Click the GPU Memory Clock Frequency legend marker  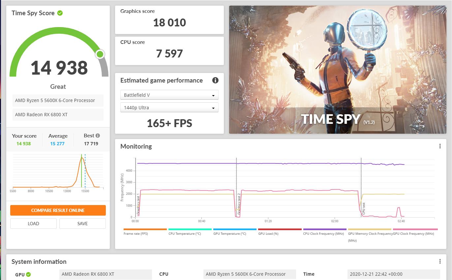[x=370, y=229]
